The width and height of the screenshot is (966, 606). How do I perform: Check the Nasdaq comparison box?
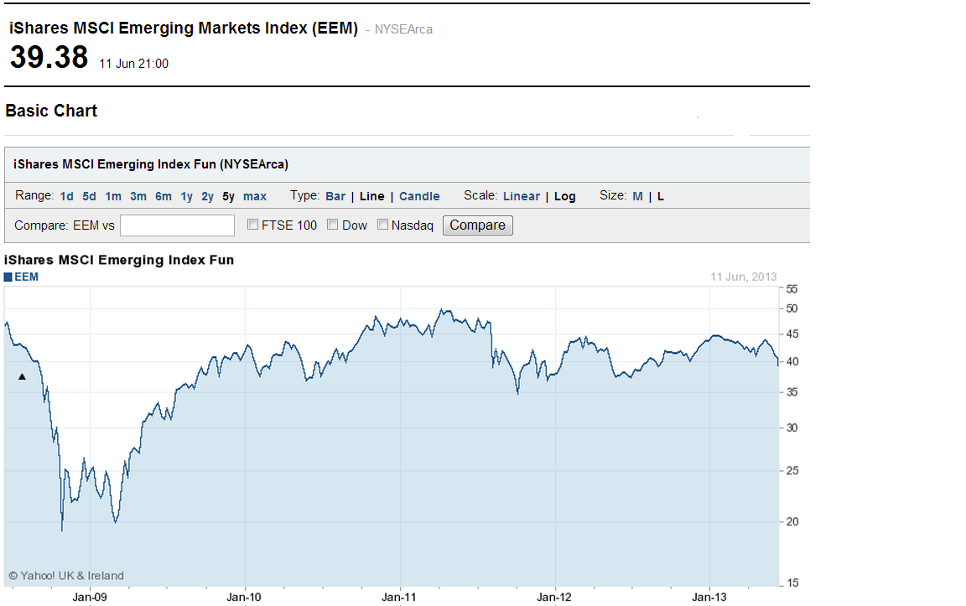383,225
